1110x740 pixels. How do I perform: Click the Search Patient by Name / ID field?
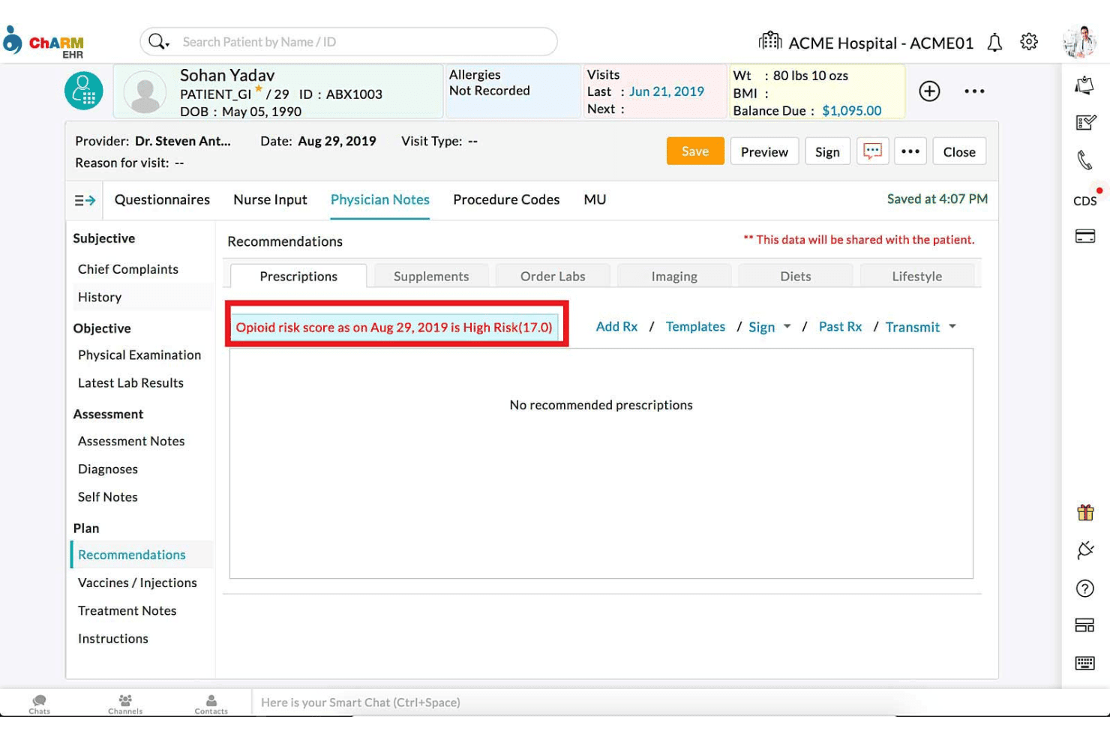tap(349, 42)
